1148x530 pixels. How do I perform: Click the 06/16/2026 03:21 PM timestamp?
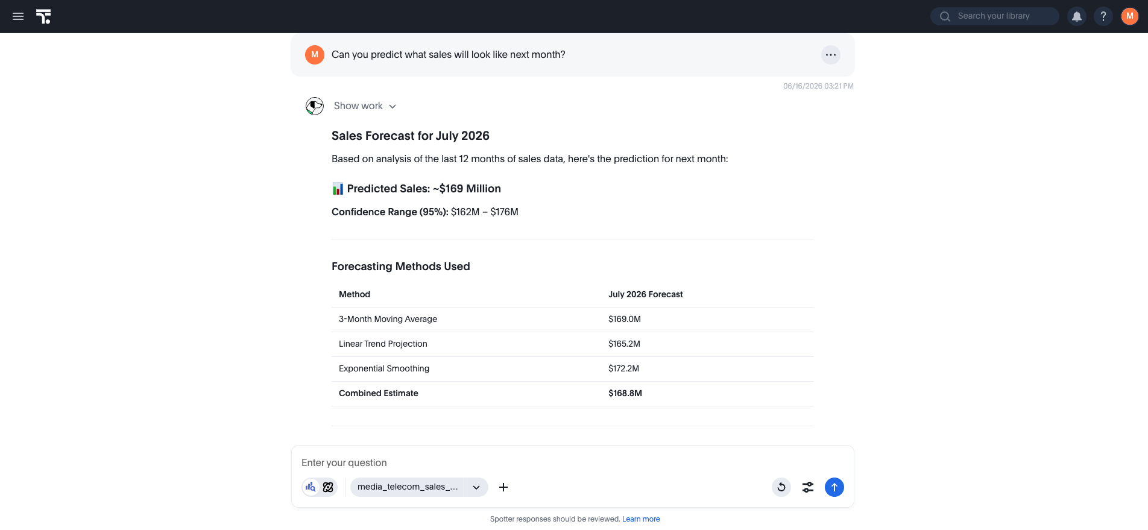(818, 86)
